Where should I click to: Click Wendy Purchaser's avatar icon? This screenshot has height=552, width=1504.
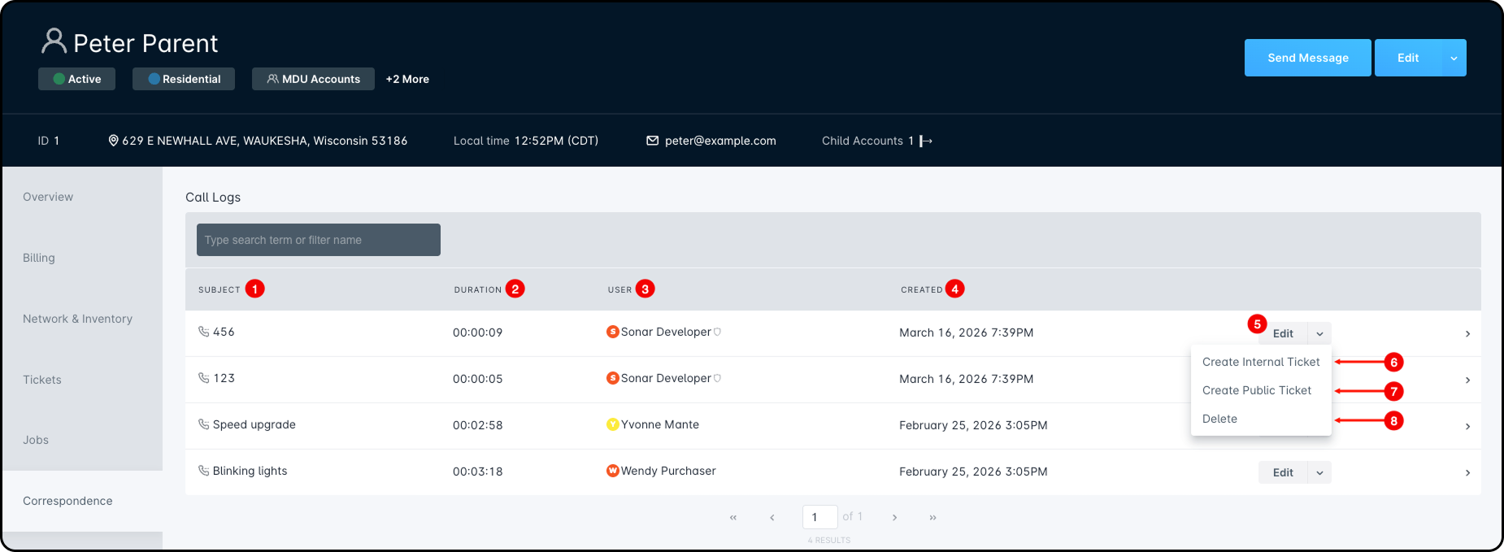pyautogui.click(x=613, y=471)
